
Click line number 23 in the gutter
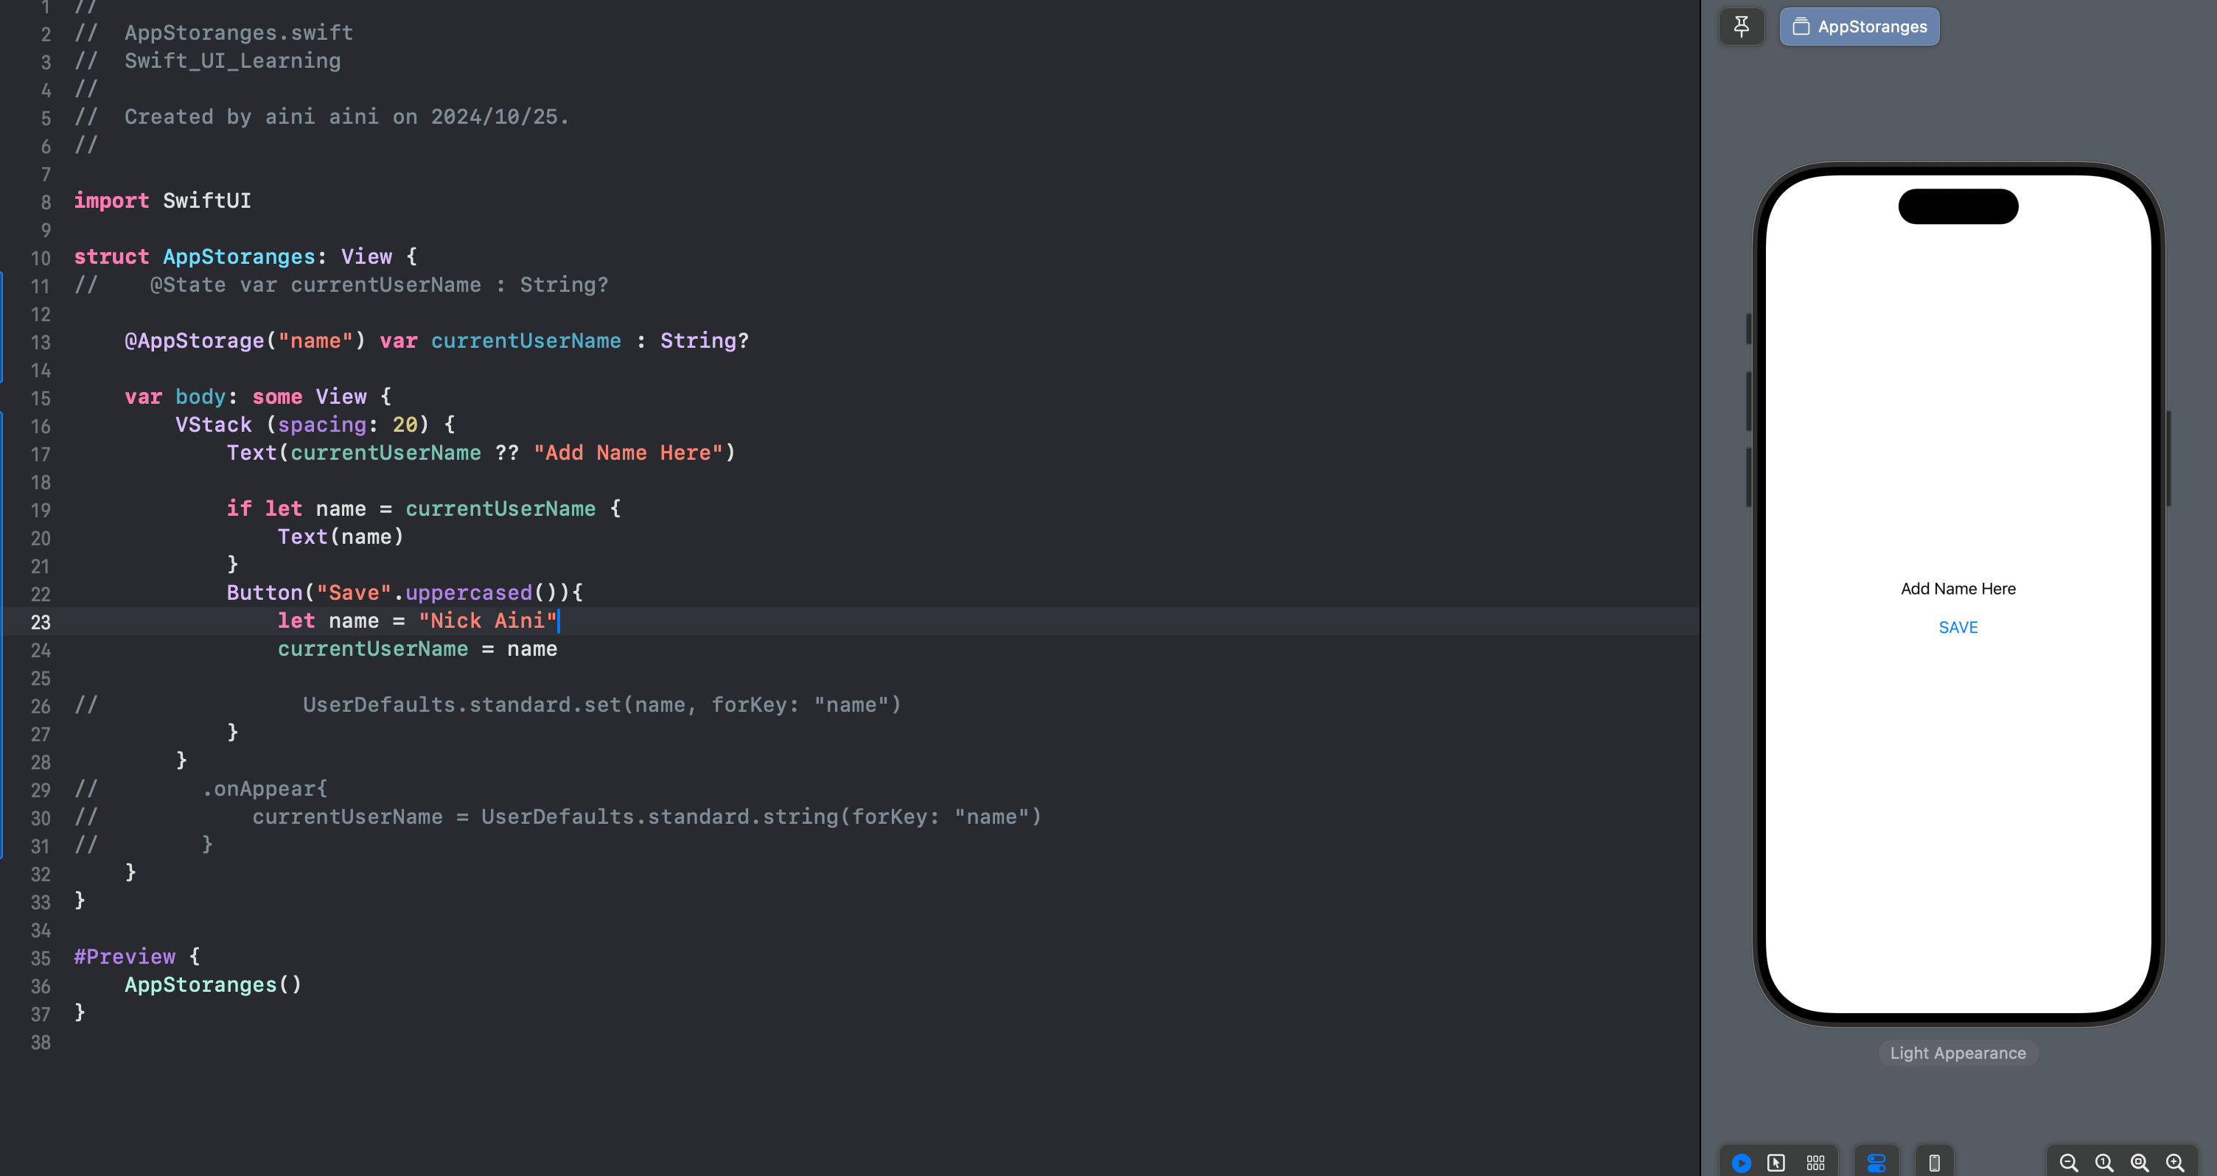41,622
